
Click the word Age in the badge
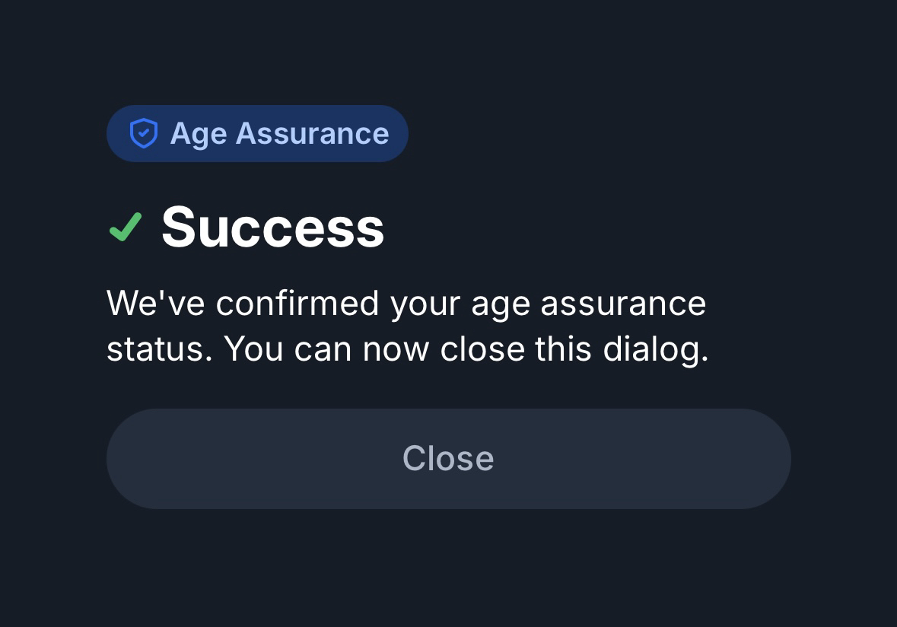point(199,134)
